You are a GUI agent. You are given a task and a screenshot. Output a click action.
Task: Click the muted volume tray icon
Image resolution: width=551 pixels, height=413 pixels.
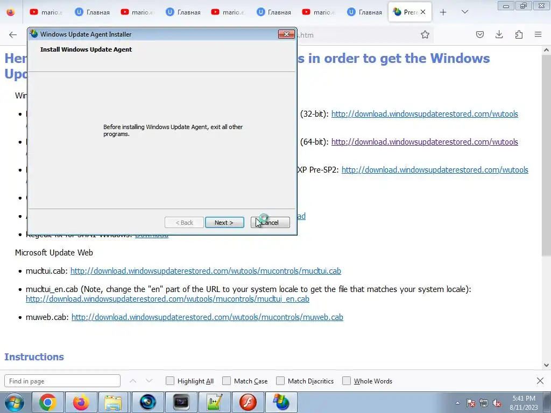(497, 403)
